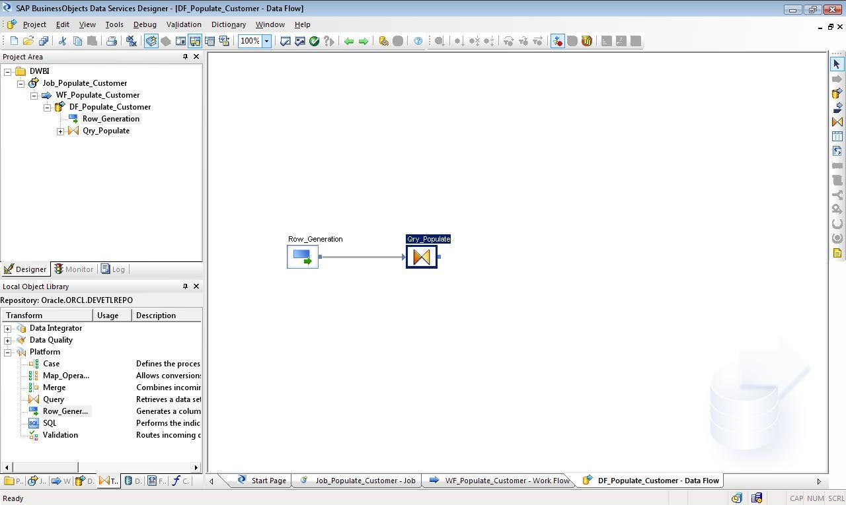Open the Projects tab in object library

coord(13,481)
